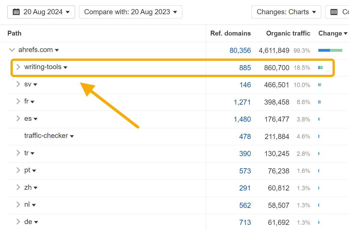
Task: Open the Compare with date dropdown
Action: coord(130,12)
